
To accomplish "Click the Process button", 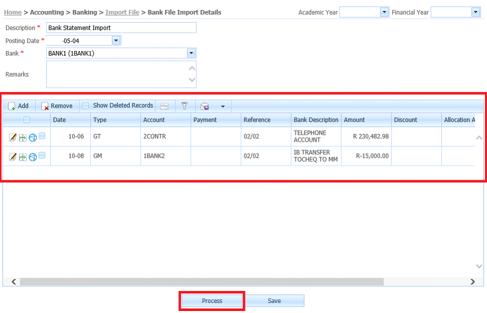I will pyautogui.click(x=212, y=301).
